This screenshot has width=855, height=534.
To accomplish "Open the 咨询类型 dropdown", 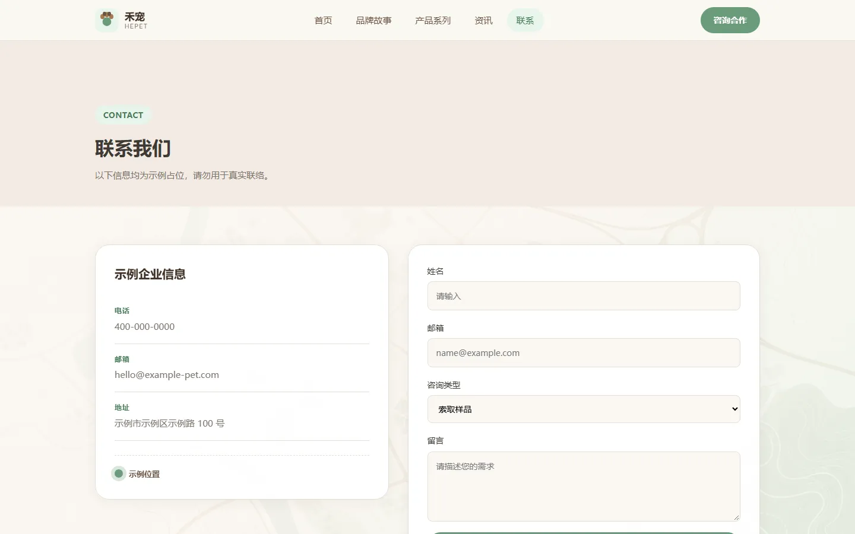I will [x=584, y=409].
